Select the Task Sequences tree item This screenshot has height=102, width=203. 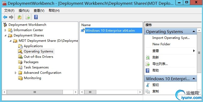click(36, 67)
